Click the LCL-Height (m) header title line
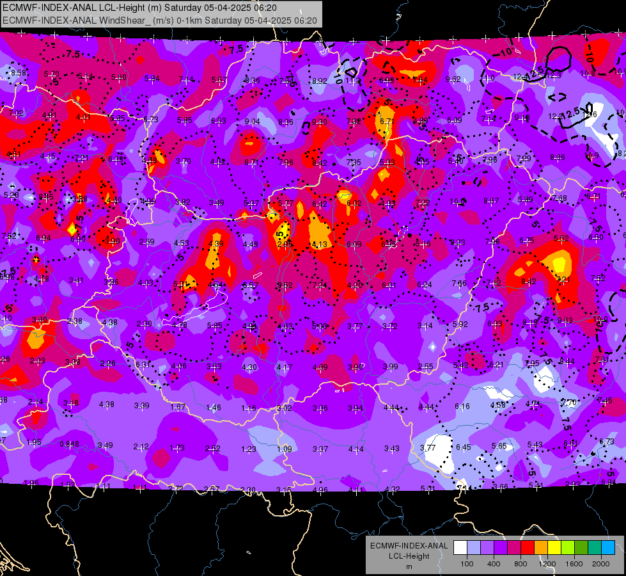The width and height of the screenshot is (626, 576). pos(139,8)
